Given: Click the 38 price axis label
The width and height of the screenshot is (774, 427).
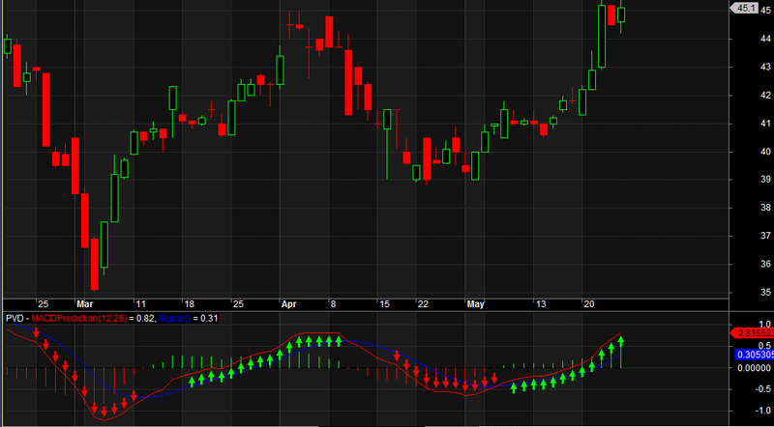Looking at the screenshot, I should tap(765, 208).
